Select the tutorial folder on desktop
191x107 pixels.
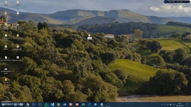coord(6,81)
